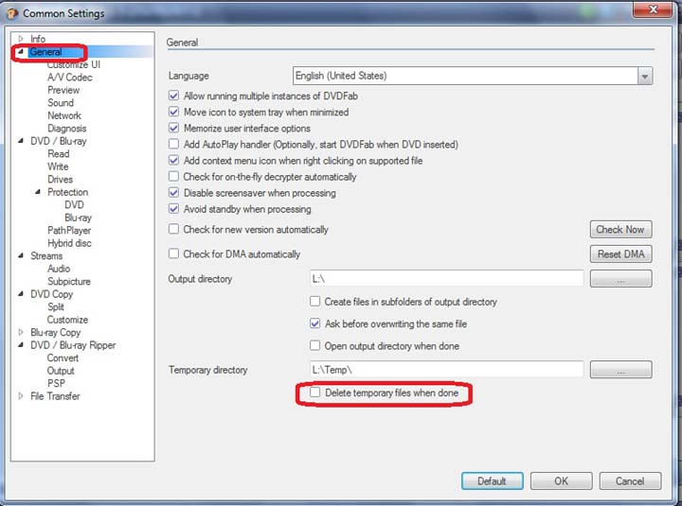Screen dimensions: 682x506
Task: Select DVD / Blu-ray category
Action: 59,141
